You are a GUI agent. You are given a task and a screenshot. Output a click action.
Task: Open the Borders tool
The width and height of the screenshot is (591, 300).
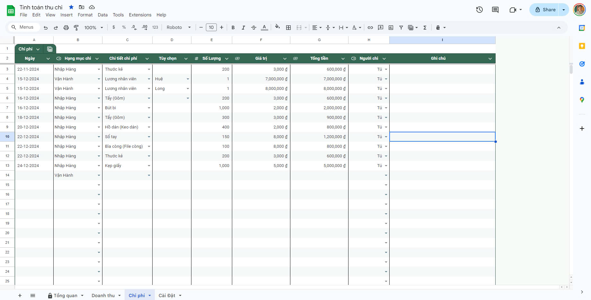point(288,28)
